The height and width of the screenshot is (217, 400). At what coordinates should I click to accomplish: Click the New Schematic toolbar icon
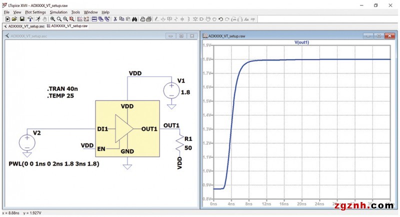coord(7,19)
